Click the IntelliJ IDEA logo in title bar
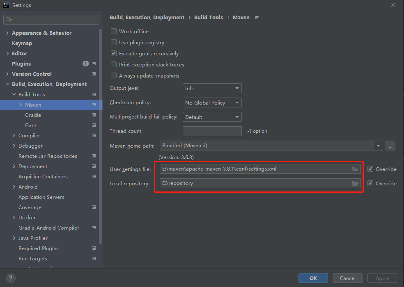 click(6, 5)
